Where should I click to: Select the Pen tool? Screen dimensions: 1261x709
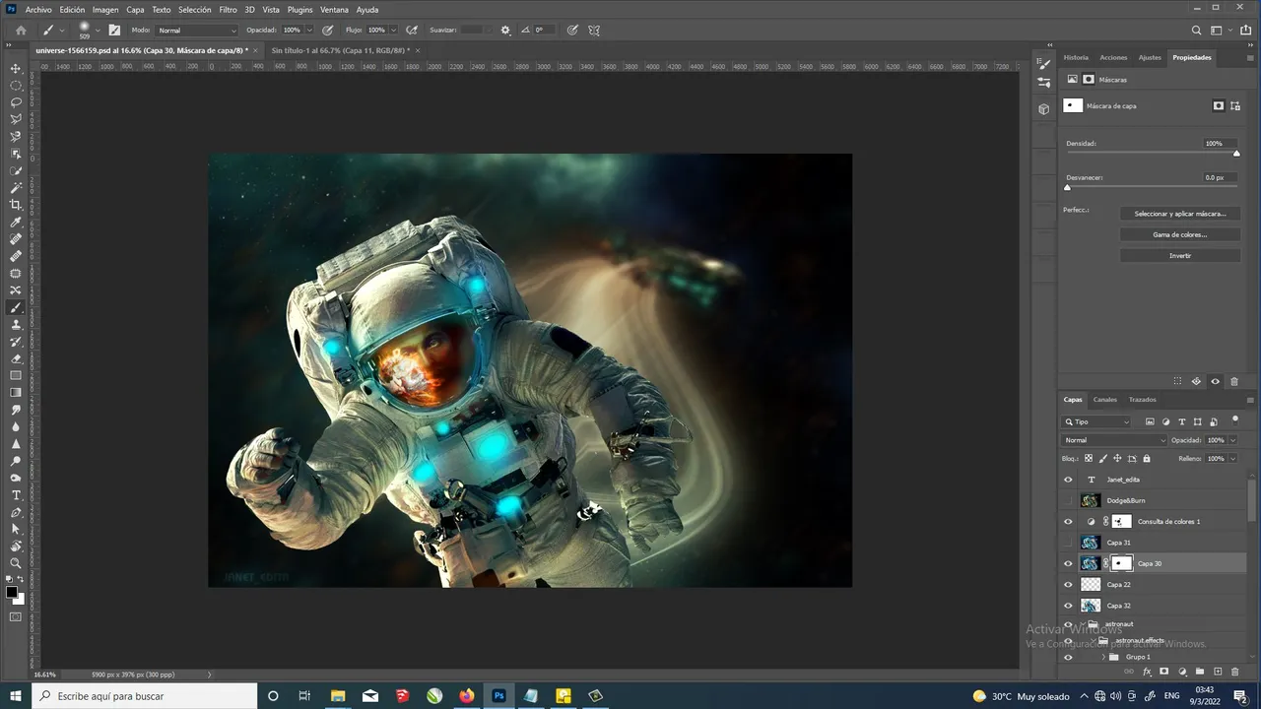click(16, 512)
